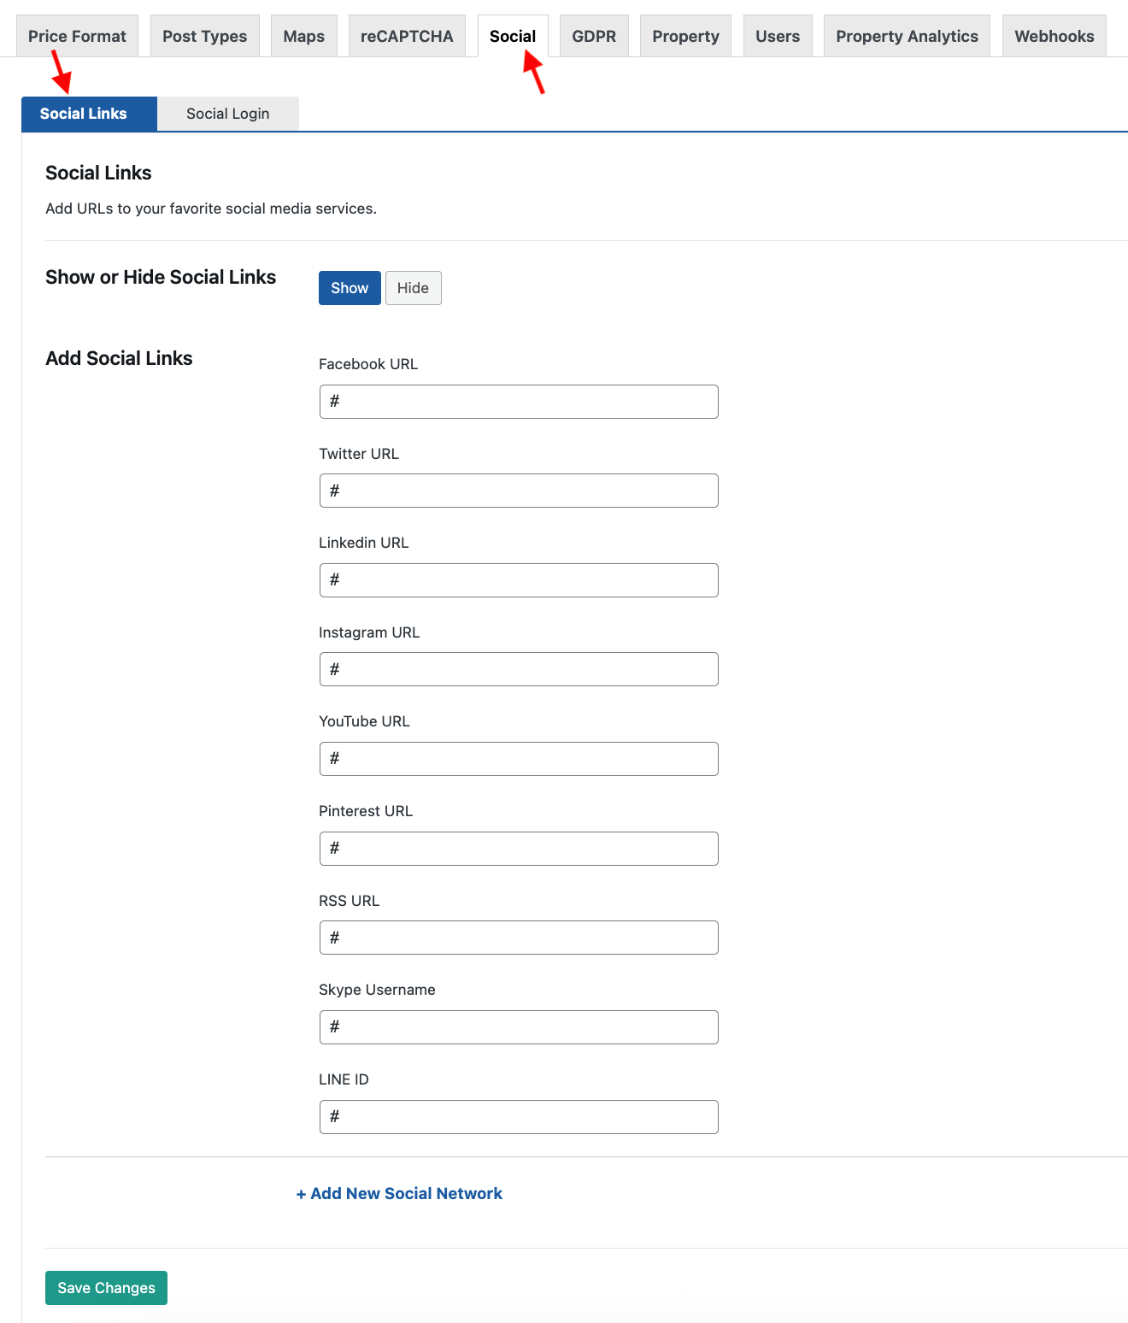The height and width of the screenshot is (1323, 1128).
Task: Click the Save Changes button
Action: (x=106, y=1288)
